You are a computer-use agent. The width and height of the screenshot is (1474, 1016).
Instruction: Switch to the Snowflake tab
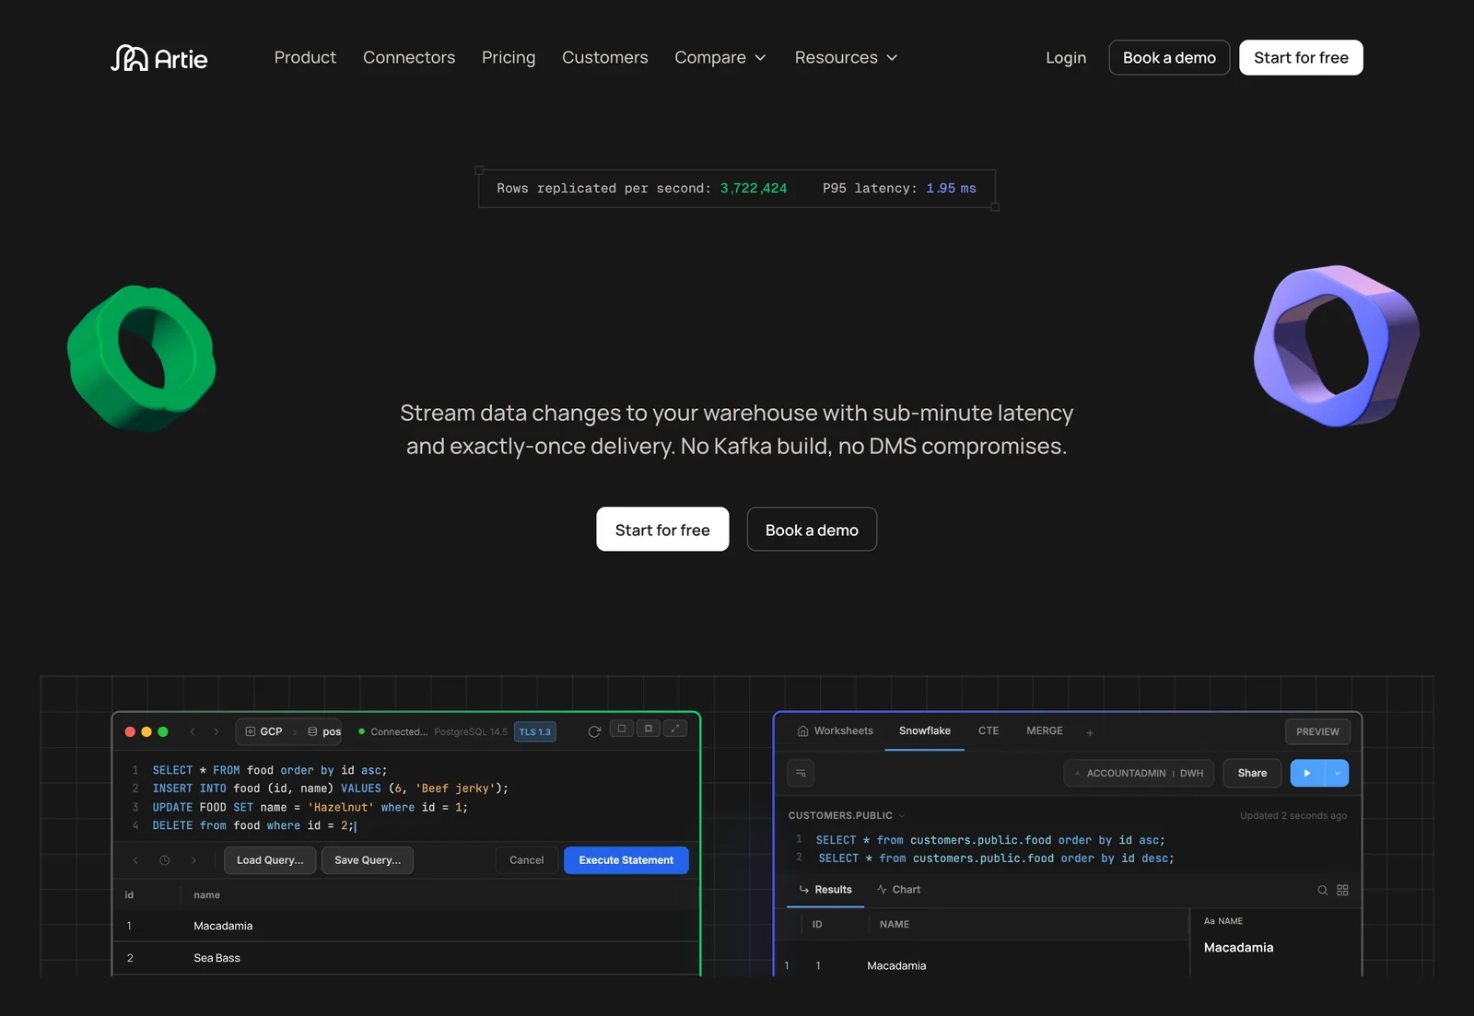[925, 730]
